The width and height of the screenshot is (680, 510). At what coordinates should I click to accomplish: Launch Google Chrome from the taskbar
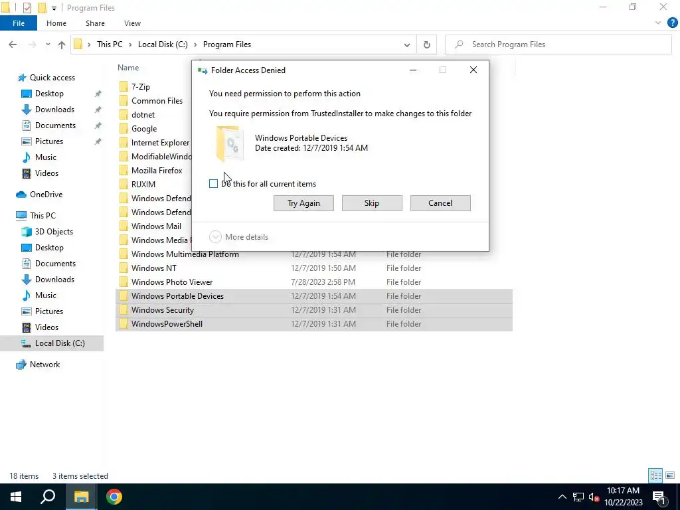(114, 497)
